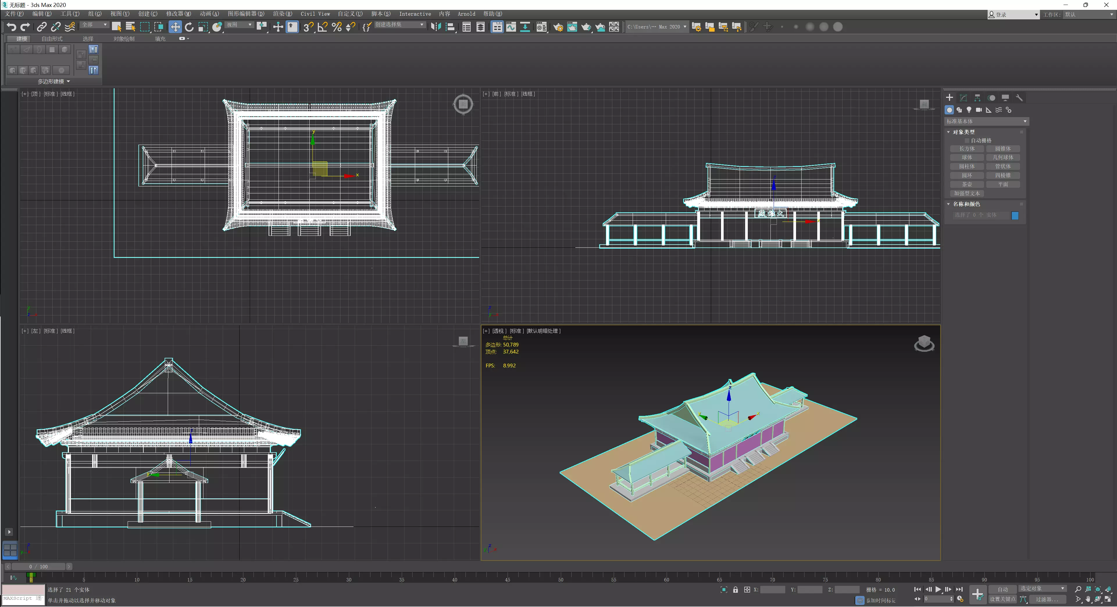Click 过滤器... key filters button
The height and width of the screenshot is (607, 1117).
(1047, 599)
